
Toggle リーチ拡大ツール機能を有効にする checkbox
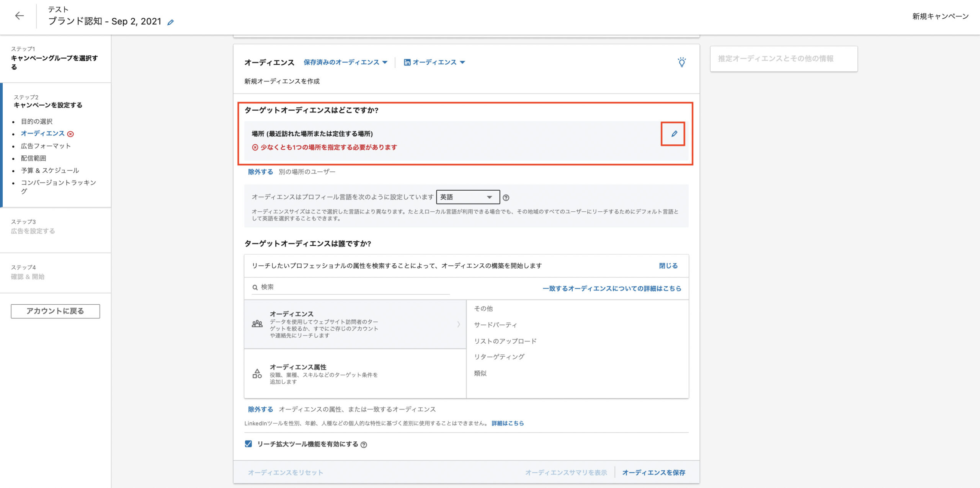pos(248,444)
